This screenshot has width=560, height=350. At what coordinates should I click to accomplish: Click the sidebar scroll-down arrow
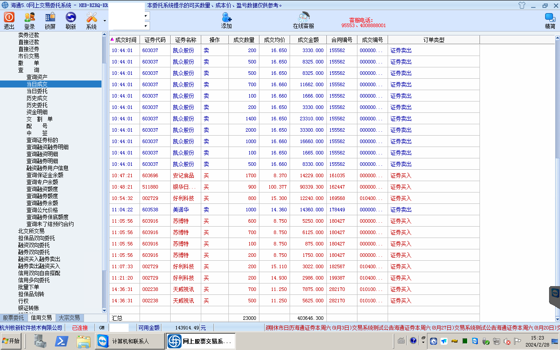point(105,310)
